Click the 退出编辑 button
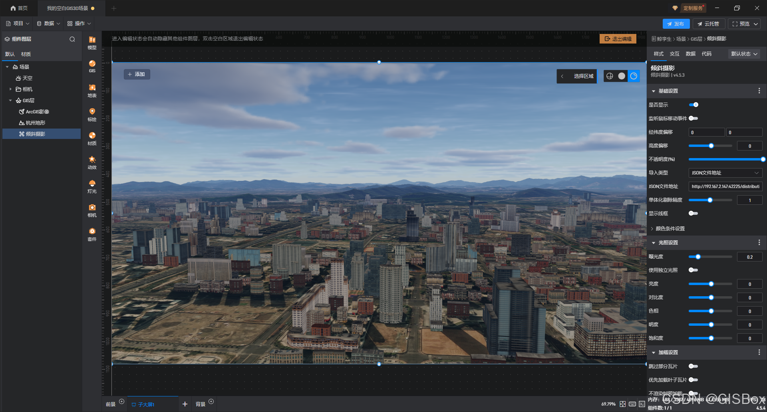Screen dimensions: 767x412 [x=618, y=39]
